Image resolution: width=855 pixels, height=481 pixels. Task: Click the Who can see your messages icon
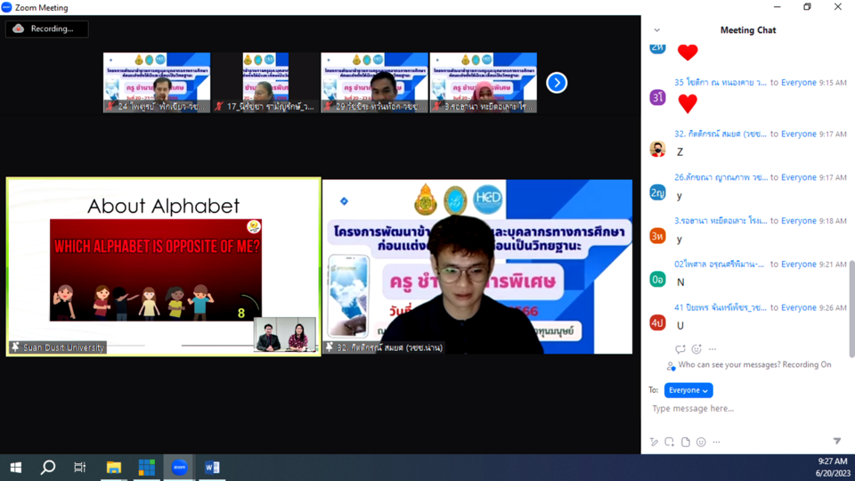click(x=671, y=365)
